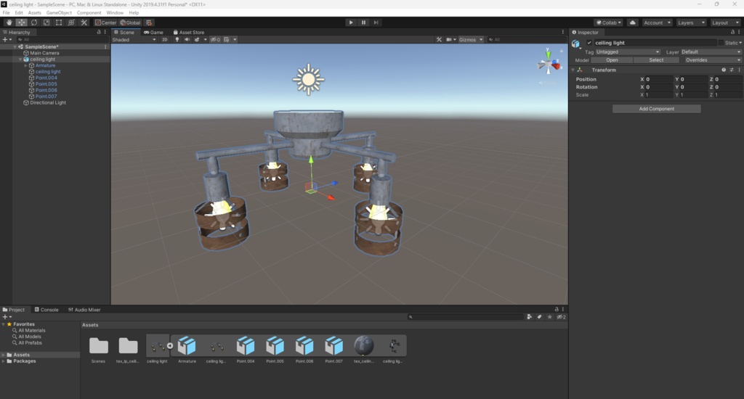Open the Component menu

click(89, 13)
